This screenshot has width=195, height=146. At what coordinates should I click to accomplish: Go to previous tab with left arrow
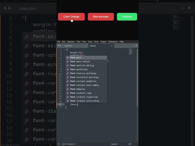pos(58,46)
